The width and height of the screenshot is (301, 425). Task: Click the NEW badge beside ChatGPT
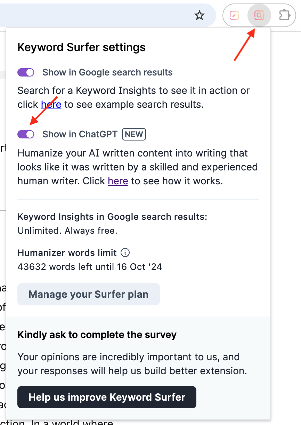click(x=134, y=134)
